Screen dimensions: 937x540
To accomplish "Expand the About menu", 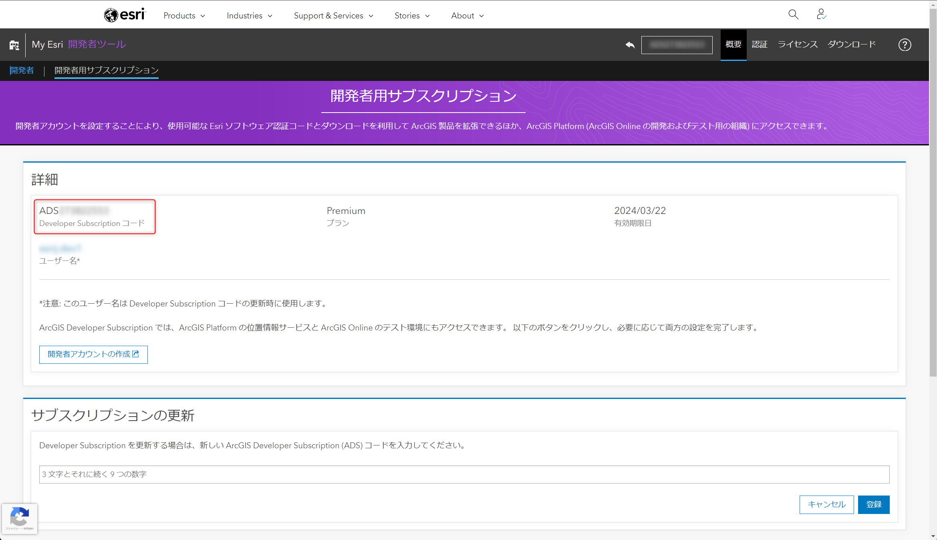I will click(467, 16).
